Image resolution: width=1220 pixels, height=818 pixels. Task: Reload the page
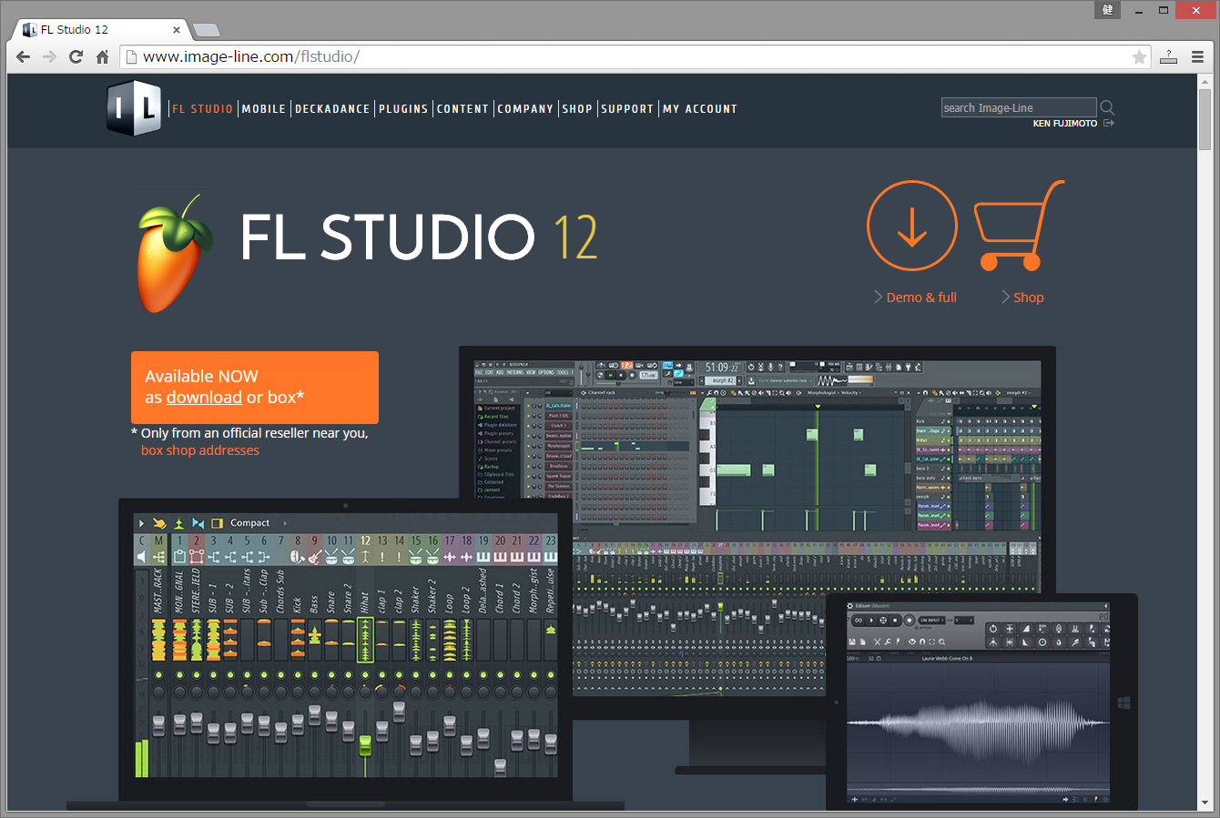[76, 56]
